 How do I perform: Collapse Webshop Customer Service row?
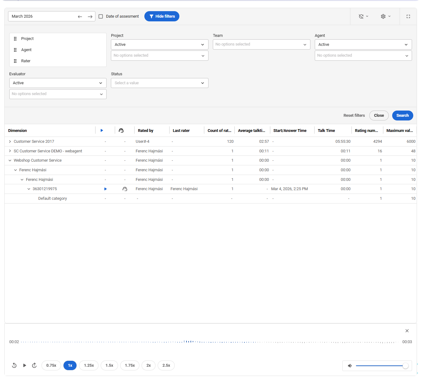coord(10,160)
